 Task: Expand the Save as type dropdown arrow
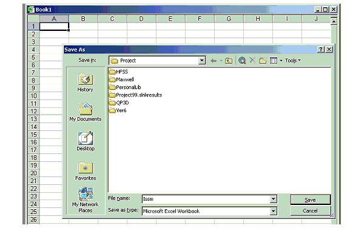(x=274, y=211)
